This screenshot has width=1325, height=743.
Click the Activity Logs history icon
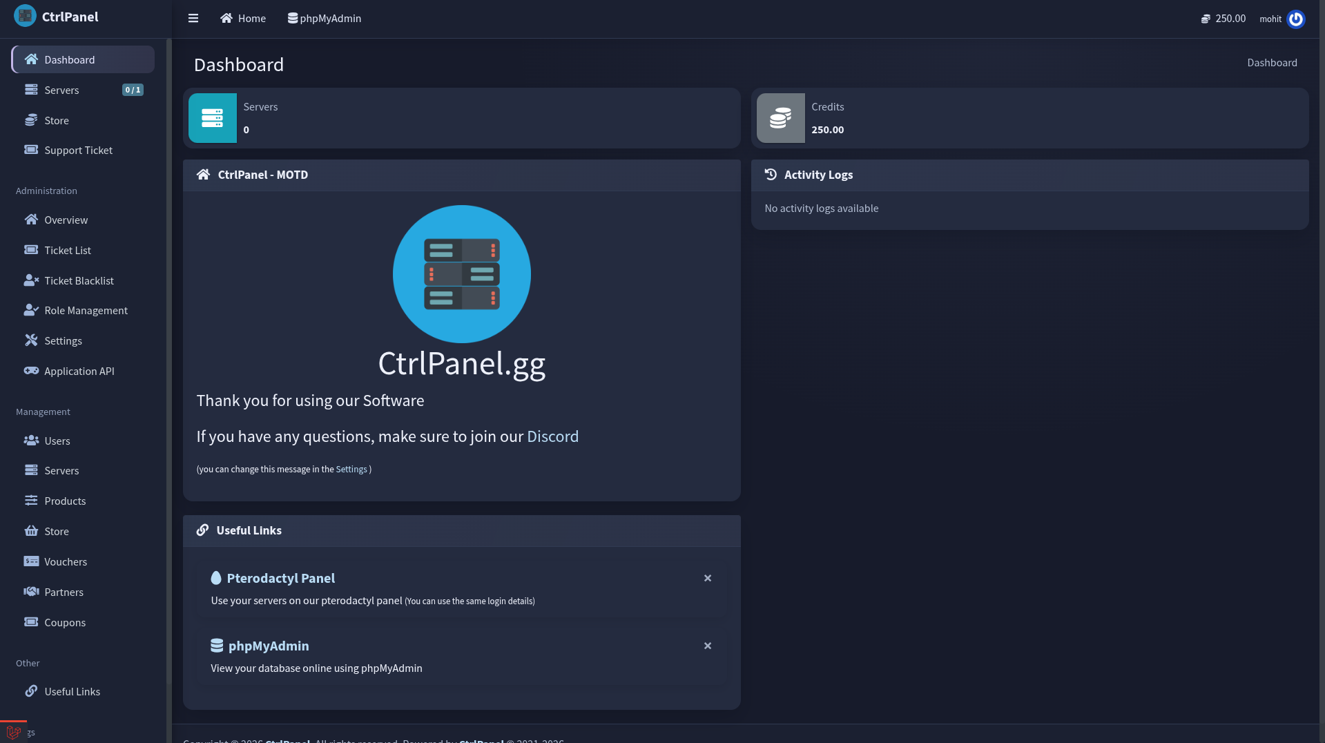[771, 175]
